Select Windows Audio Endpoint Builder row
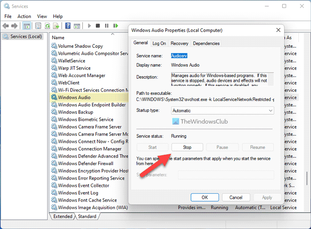Viewport: 311px width, 229px height. point(89,104)
